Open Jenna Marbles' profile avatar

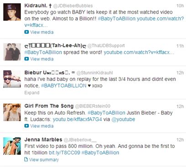click(x=12, y=146)
